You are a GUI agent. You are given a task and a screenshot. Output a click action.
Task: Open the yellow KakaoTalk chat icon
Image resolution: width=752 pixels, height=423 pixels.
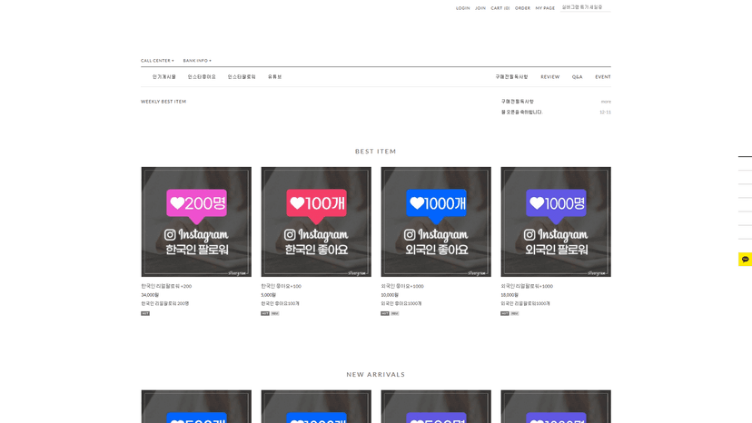tap(745, 260)
